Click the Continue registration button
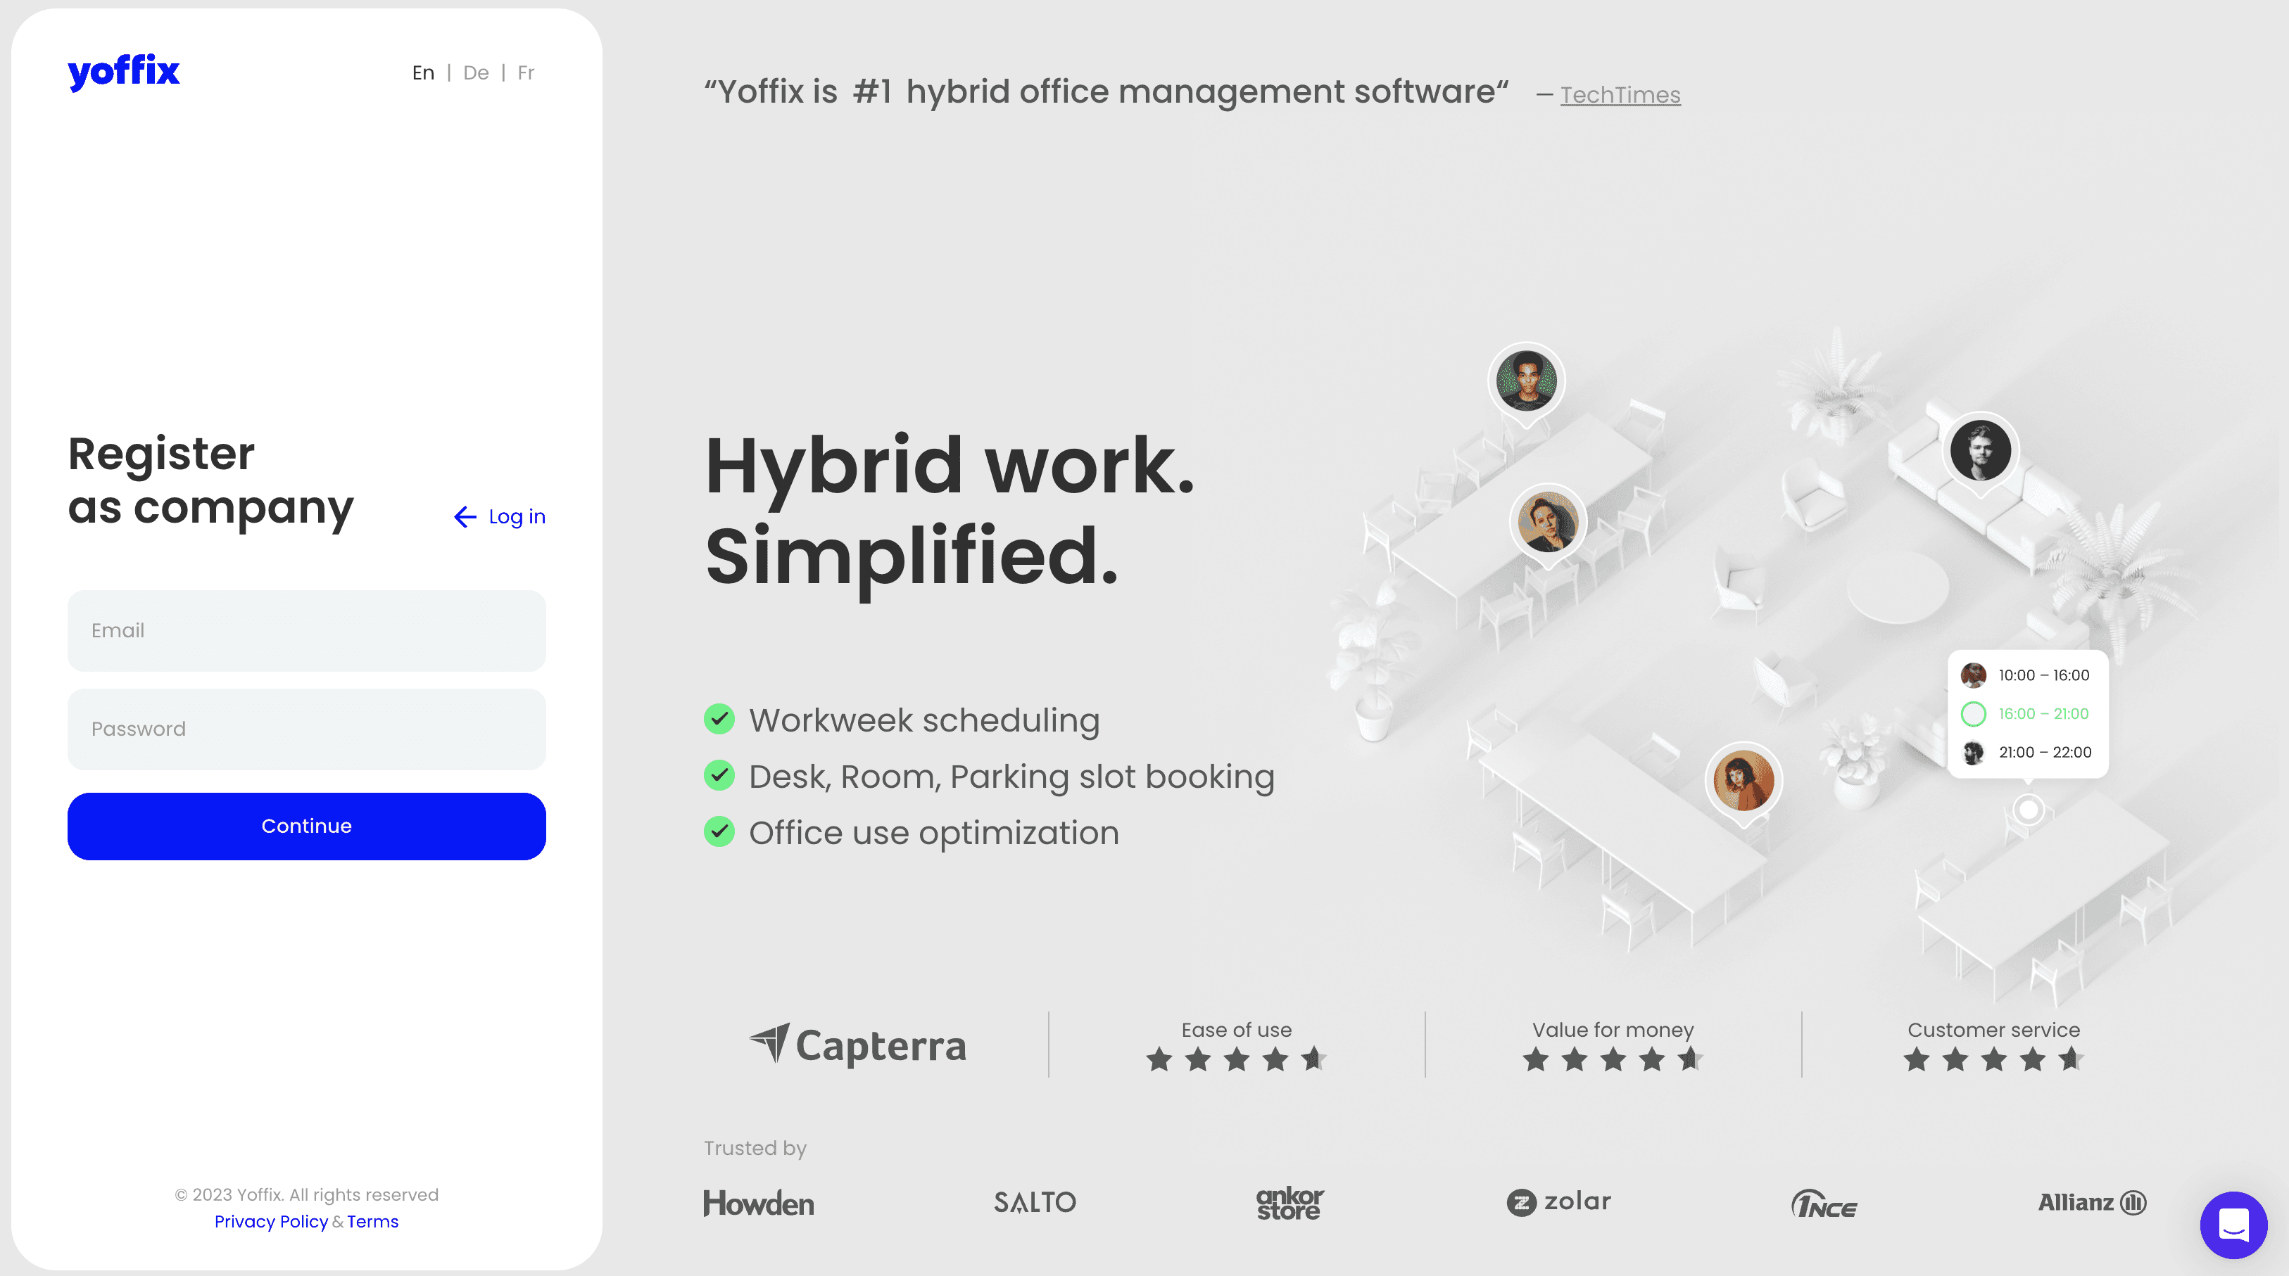The height and width of the screenshot is (1276, 2289). tap(307, 825)
